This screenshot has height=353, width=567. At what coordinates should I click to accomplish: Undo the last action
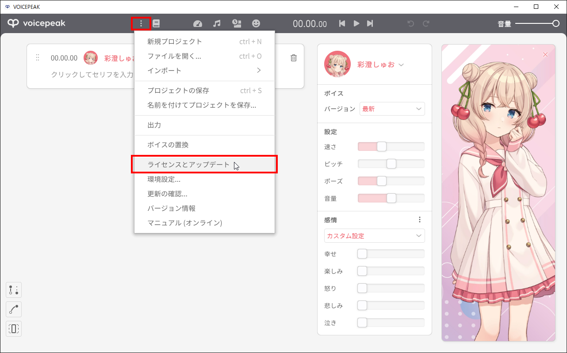(x=411, y=24)
